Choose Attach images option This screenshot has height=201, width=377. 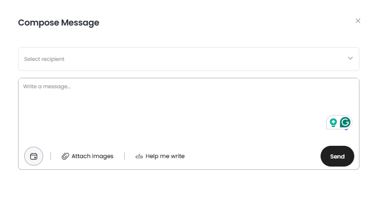coord(88,156)
